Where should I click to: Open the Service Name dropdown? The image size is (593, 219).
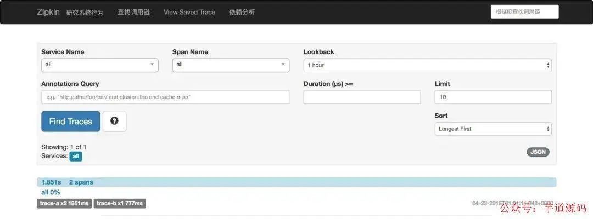[100, 65]
